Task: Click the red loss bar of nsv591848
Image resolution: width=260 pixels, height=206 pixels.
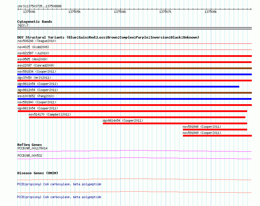Action: click(x=215, y=130)
